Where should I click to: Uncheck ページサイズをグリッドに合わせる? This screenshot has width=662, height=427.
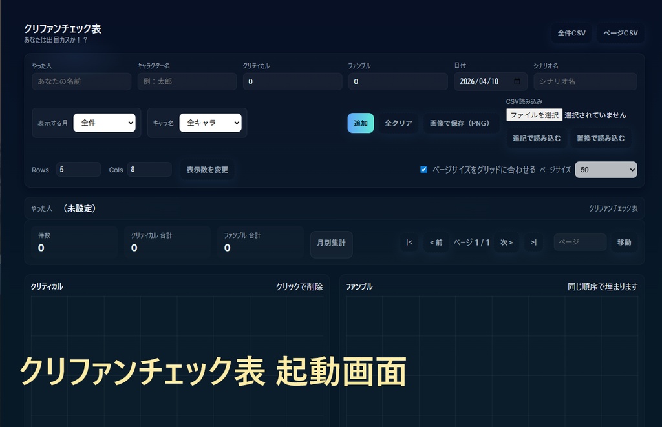tap(423, 170)
